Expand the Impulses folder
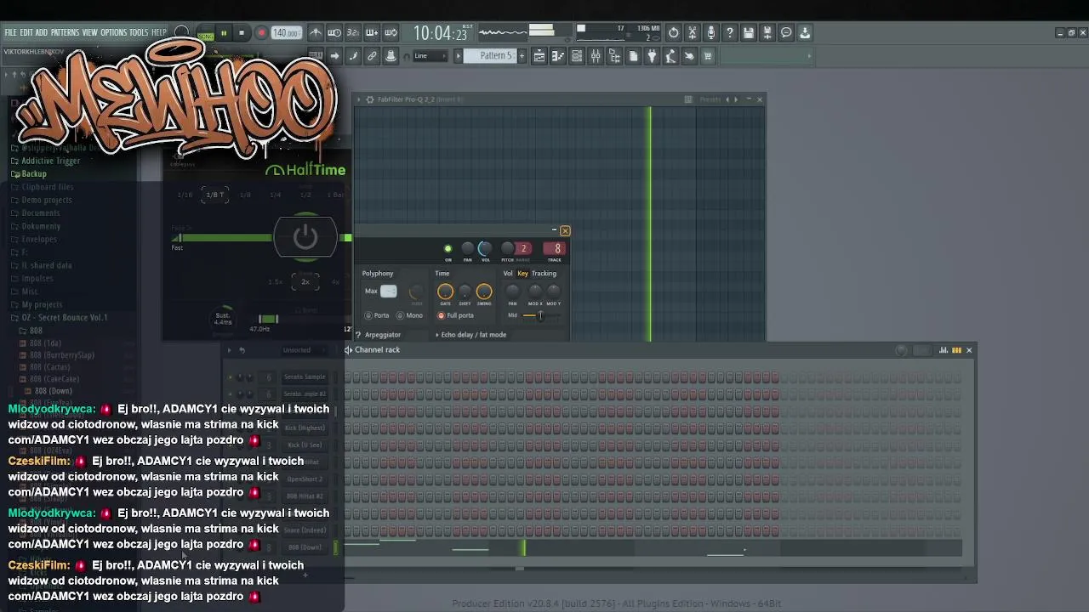This screenshot has height=612, width=1089. coord(37,278)
